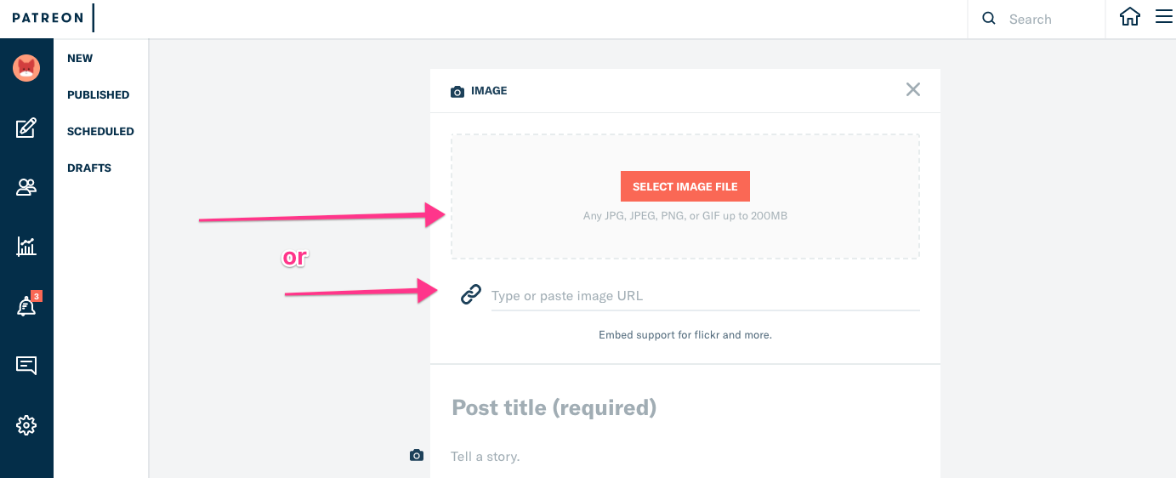This screenshot has width=1176, height=478.
Task: Open the notifications bell icon
Action: pos(26,307)
